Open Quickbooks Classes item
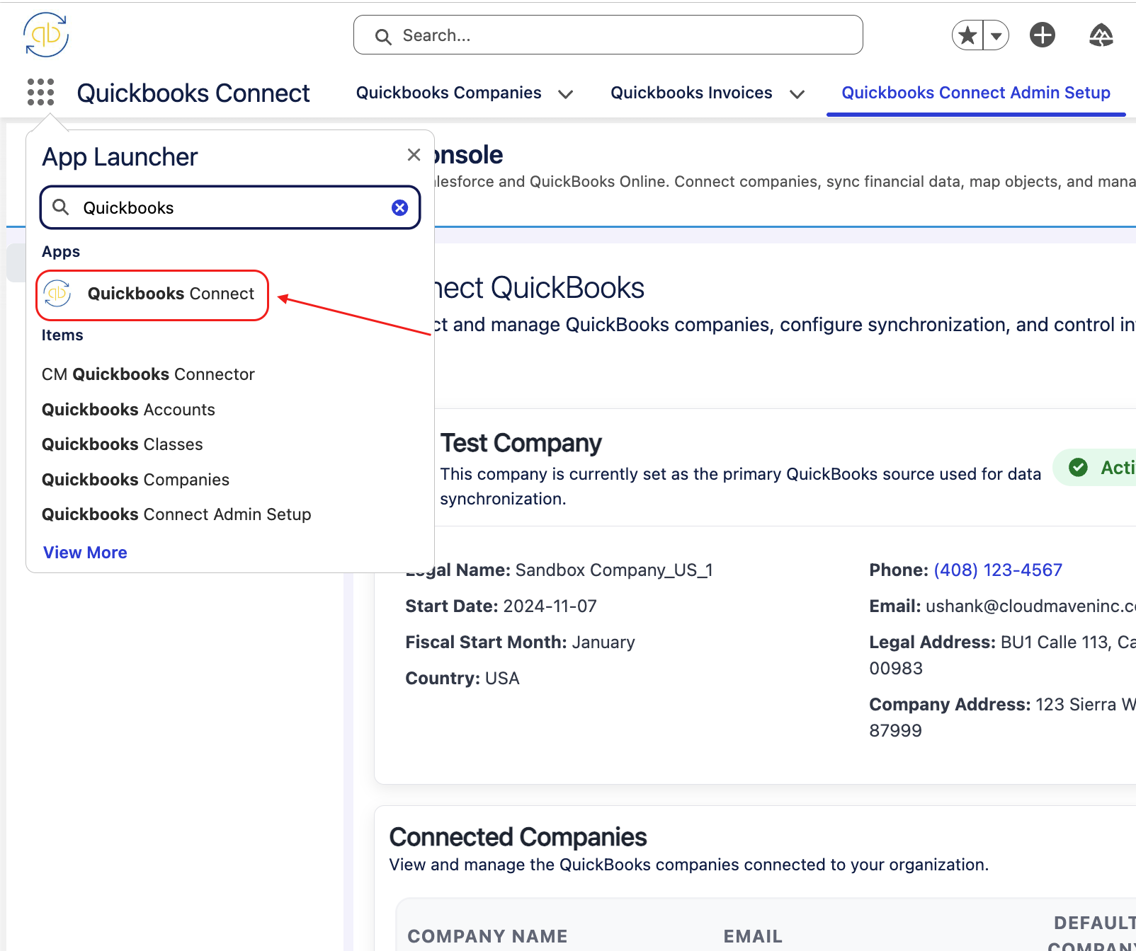The image size is (1136, 951). [122, 444]
